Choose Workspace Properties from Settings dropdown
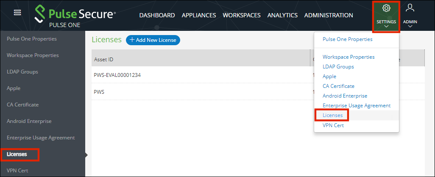 coord(349,57)
